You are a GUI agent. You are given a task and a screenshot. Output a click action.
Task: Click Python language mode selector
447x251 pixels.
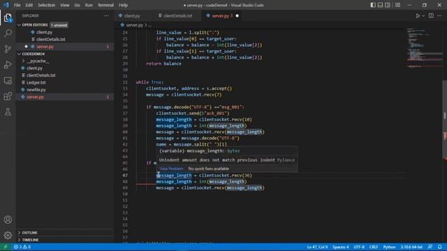[389, 247]
